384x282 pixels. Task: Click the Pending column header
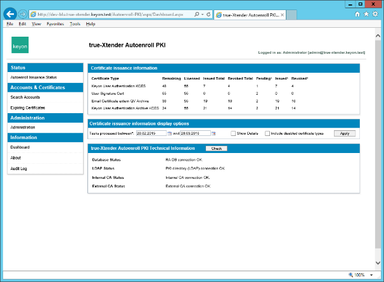264,78
